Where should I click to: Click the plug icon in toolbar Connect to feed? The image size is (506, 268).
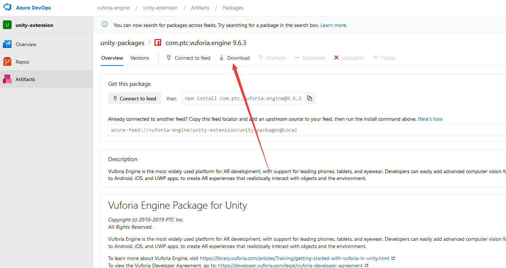[x=169, y=57]
